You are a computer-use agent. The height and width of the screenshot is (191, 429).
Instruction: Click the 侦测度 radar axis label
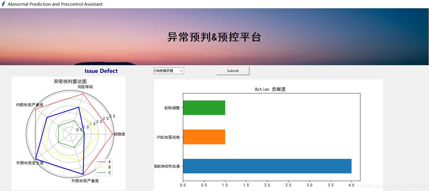point(119,134)
